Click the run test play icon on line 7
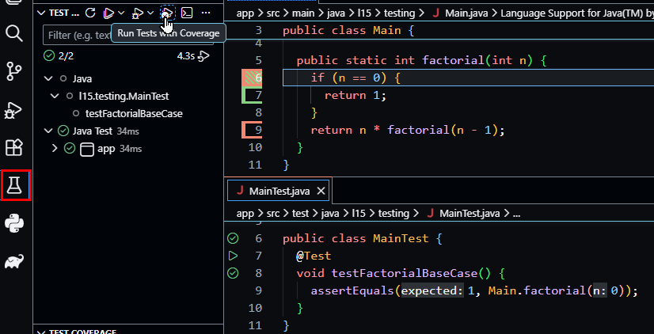The image size is (654, 334). coord(233,256)
